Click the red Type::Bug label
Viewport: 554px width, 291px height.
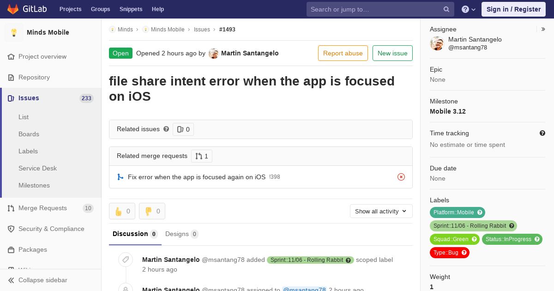click(450, 253)
